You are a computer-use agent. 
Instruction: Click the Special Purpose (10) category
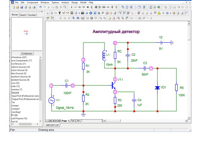point(19,119)
